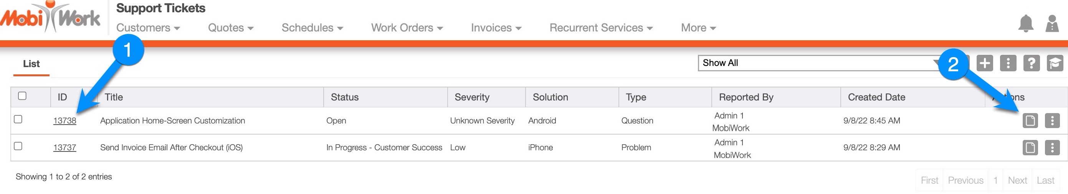This screenshot has width=1068, height=194.
Task: Click the graduation cap tutorial icon
Action: (x=1055, y=63)
